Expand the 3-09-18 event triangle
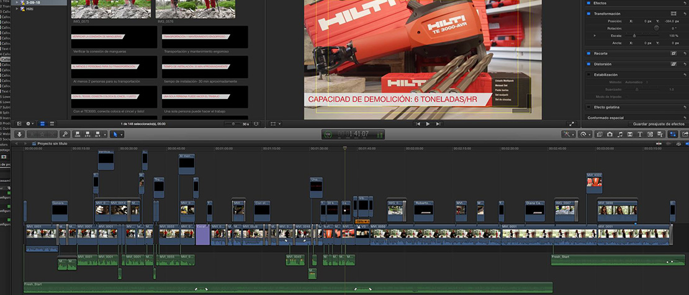The image size is (689, 295). coord(17,2)
